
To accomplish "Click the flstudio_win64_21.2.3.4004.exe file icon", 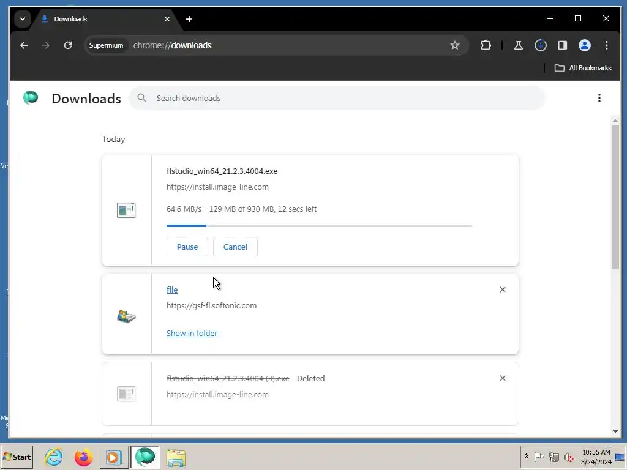I will [x=126, y=211].
